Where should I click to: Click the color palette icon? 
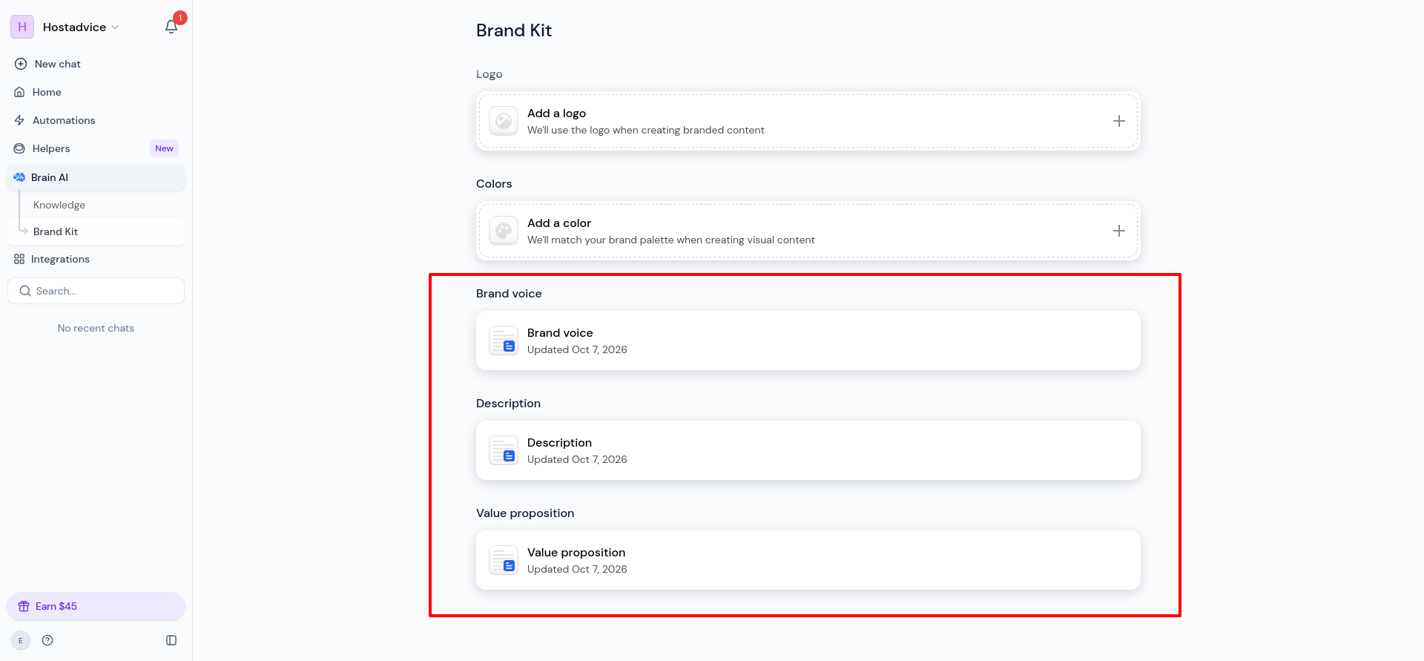pyautogui.click(x=504, y=231)
